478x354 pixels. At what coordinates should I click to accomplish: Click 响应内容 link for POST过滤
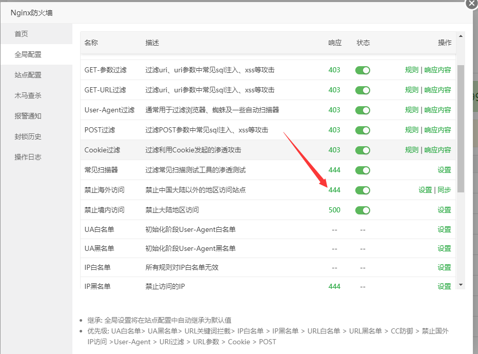[437, 130]
